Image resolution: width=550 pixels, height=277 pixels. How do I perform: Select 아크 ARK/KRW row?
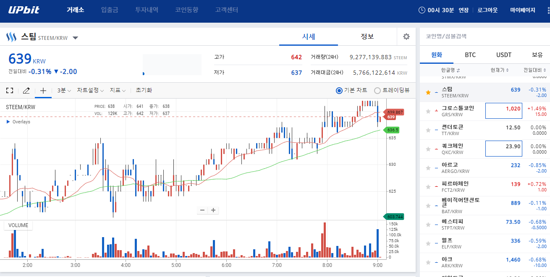pyautogui.click(x=485, y=262)
